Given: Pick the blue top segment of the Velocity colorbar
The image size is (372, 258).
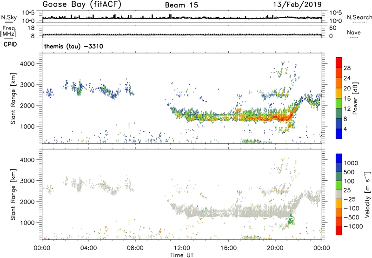Looking at the screenshot, I should pyautogui.click(x=339, y=158).
